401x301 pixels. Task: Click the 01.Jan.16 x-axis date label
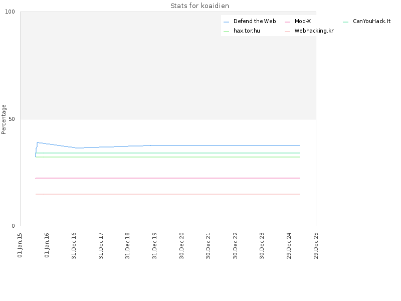[47, 245]
